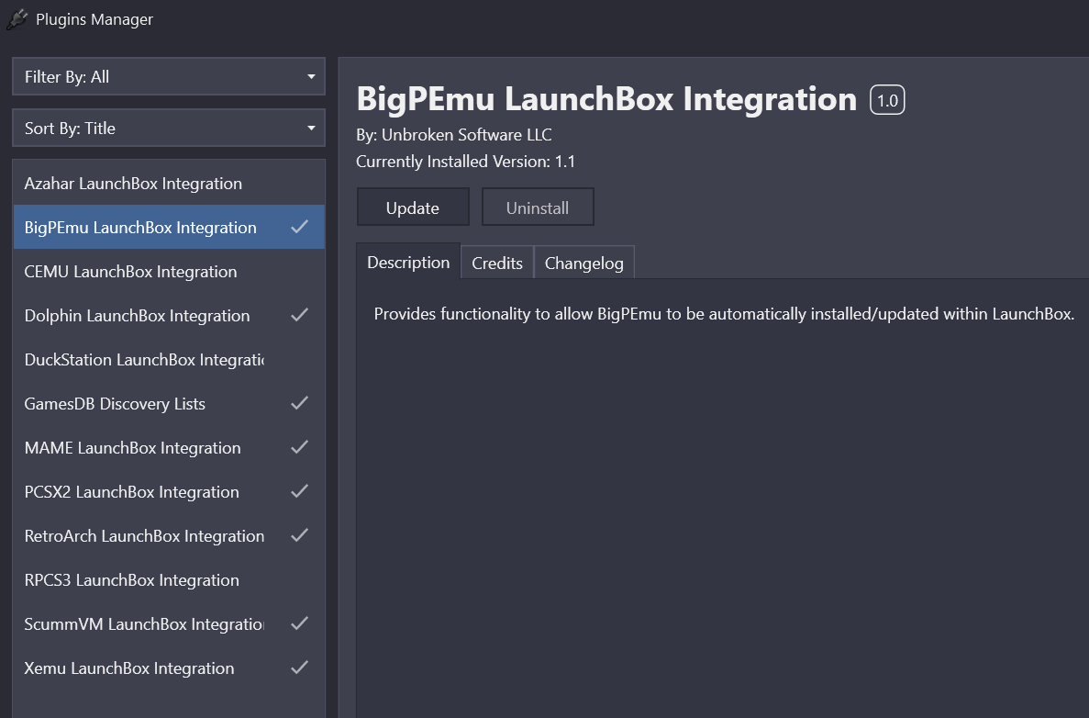Click the Plugins Manager plug icon
The image size is (1089, 718).
pyautogui.click(x=17, y=19)
